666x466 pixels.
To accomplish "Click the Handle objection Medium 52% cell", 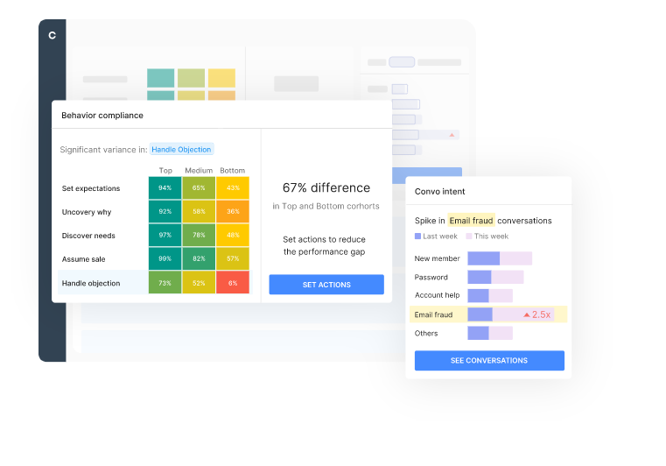I will [199, 283].
